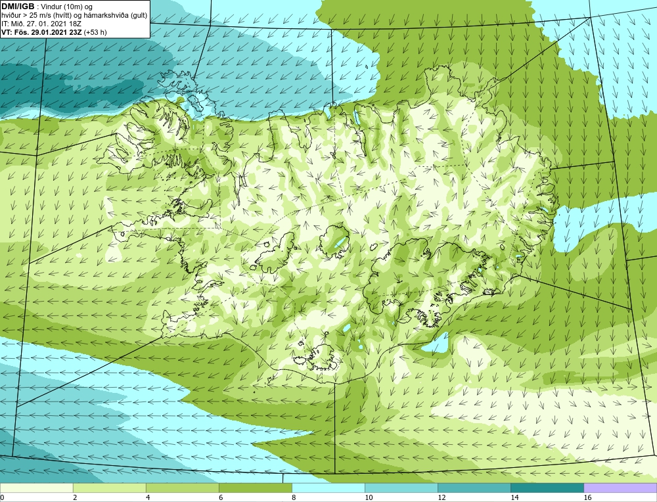The image size is (657, 502).
Task: Click the purple above-16 m/s legend swatch
Action: 620,488
